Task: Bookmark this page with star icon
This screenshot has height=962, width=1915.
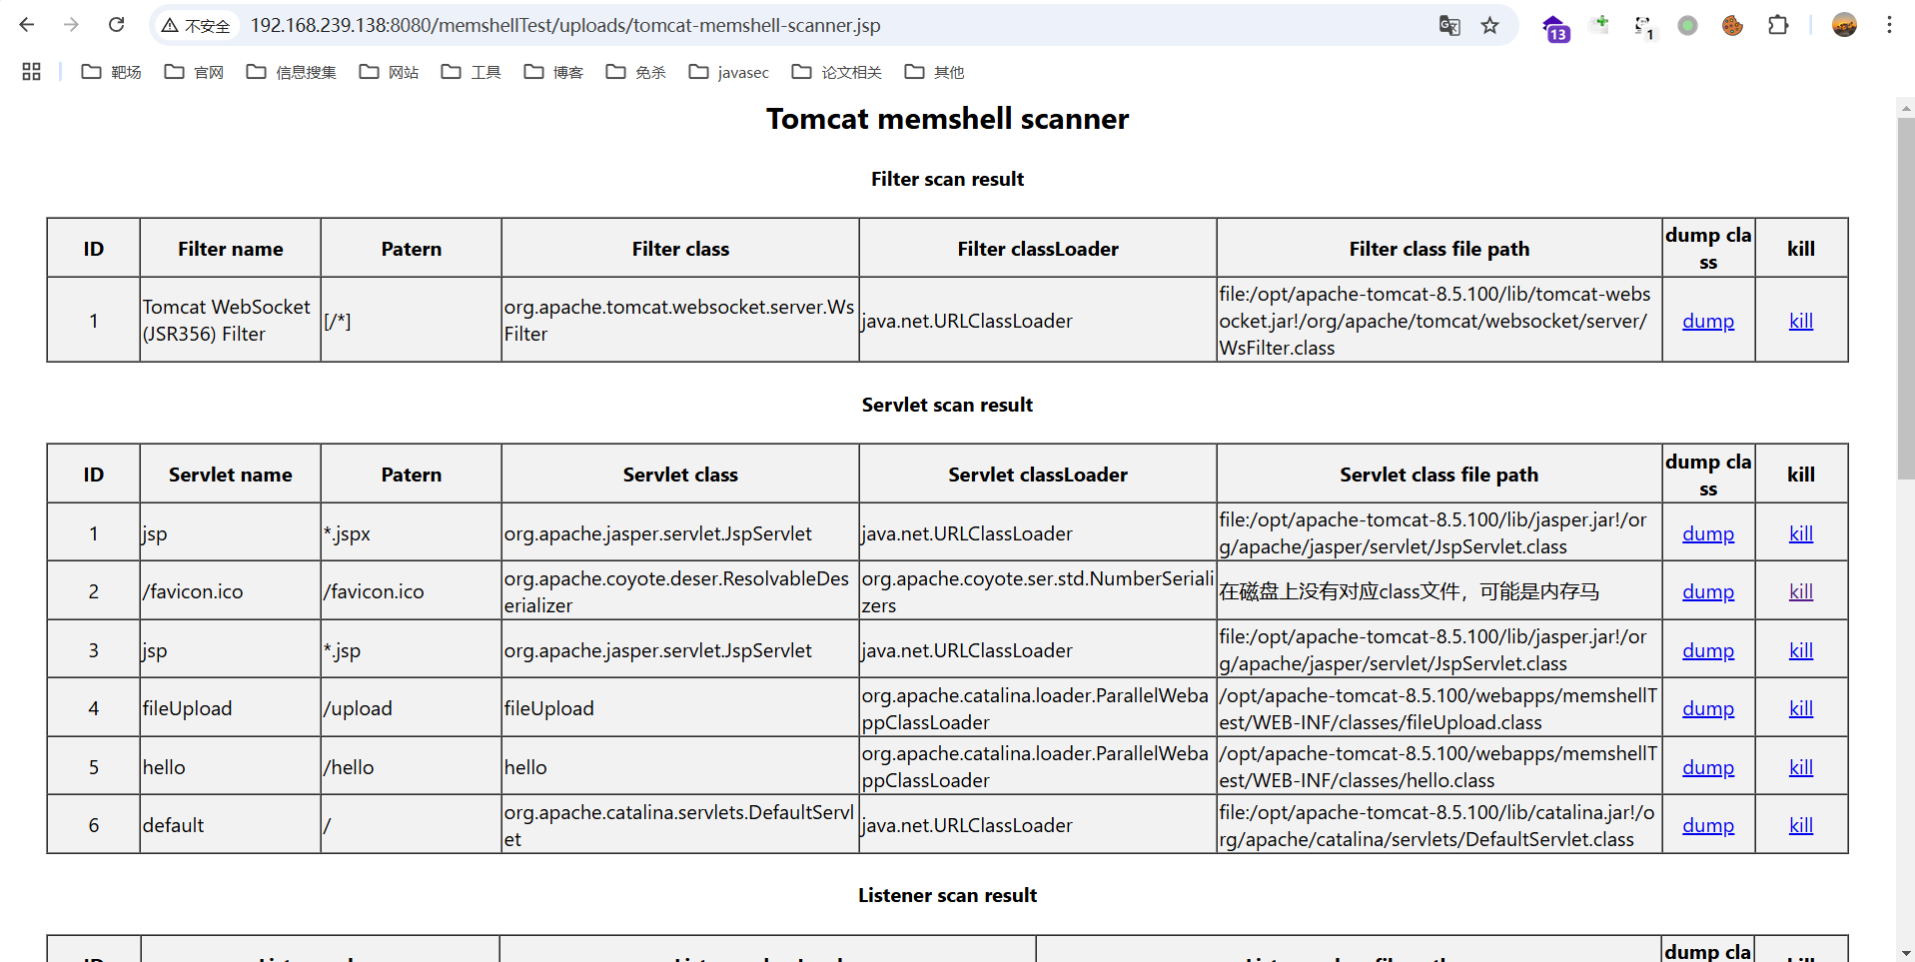Action: coord(1489,25)
